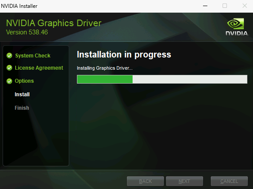Screen dimensions: 253x189
Task: Click the Options green checkmark icon
Action: click(10, 81)
